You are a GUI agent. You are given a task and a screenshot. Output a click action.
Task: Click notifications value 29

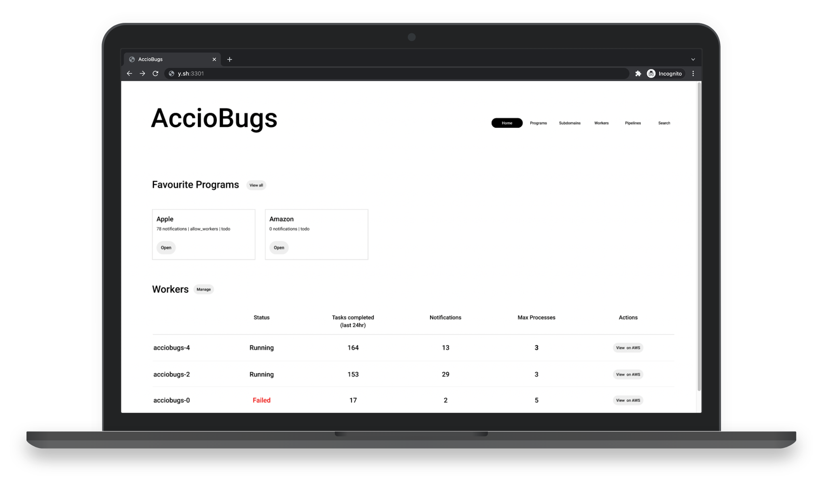tap(445, 374)
